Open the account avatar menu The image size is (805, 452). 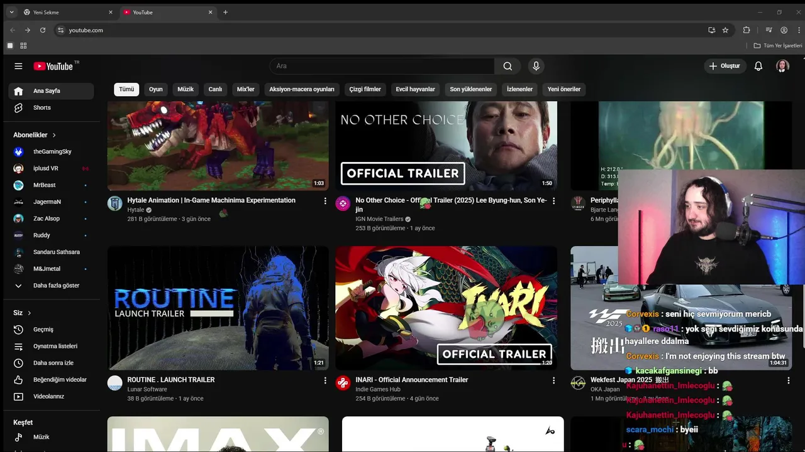pos(782,66)
